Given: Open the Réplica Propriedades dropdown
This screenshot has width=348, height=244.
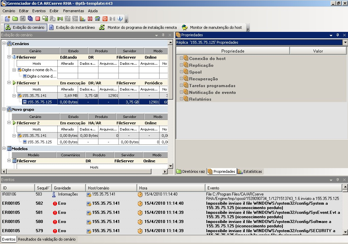Looking at the screenshot, I should pos(345,42).
